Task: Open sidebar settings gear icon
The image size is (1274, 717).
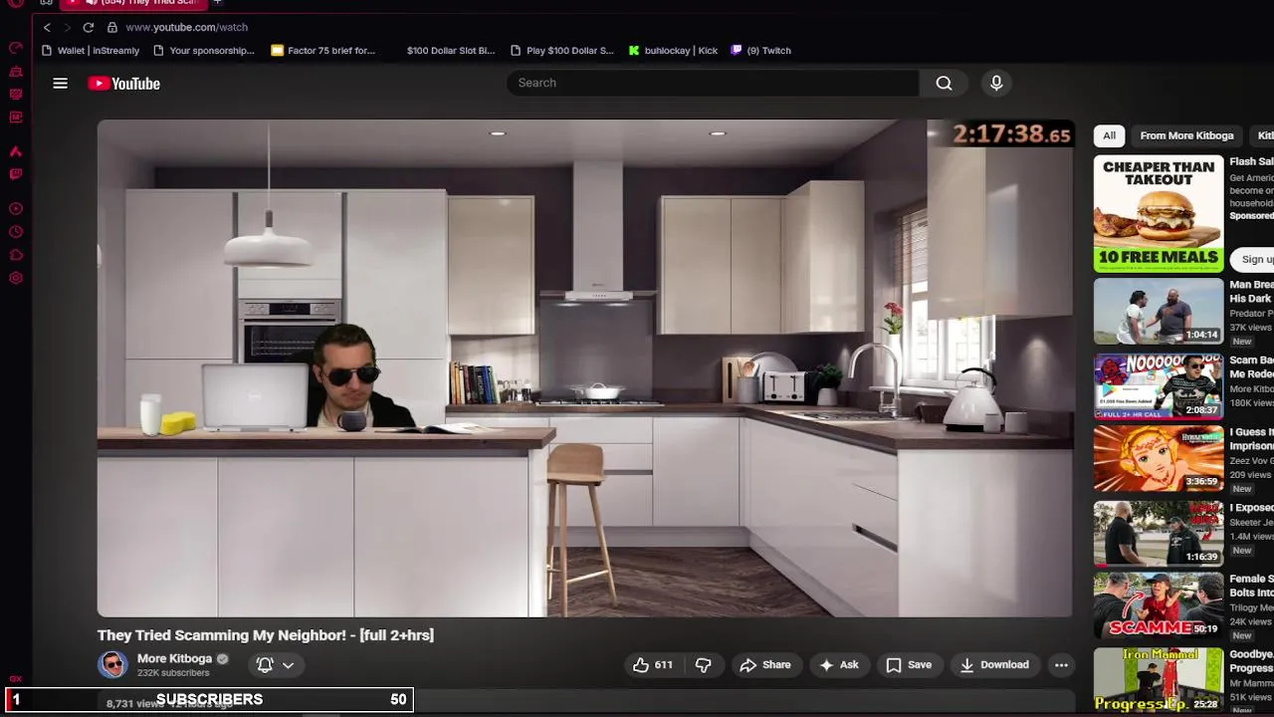Action: click(16, 278)
